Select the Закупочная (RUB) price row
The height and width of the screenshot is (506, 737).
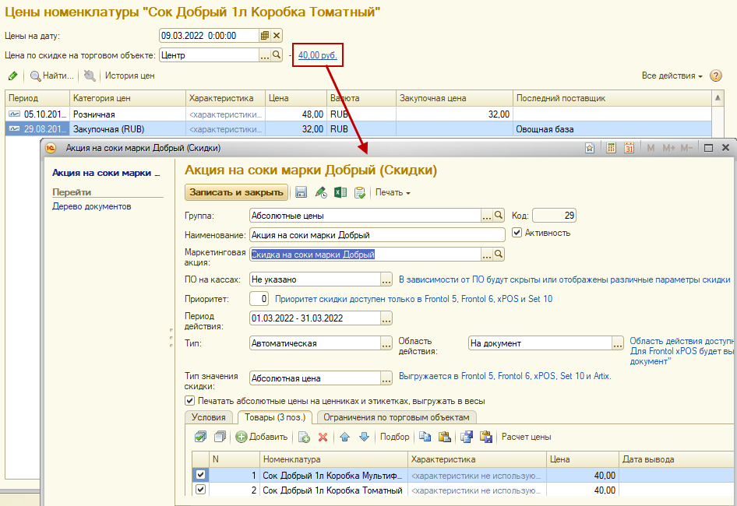tap(358, 128)
